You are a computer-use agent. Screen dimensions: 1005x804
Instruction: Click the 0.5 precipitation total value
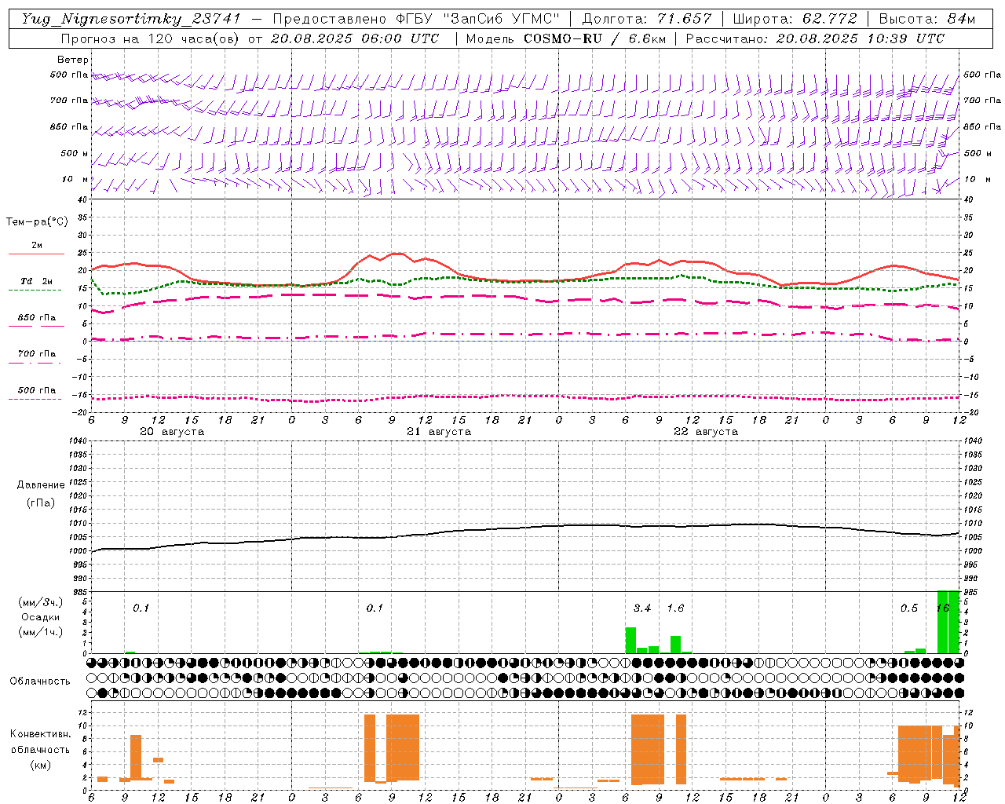tap(909, 608)
